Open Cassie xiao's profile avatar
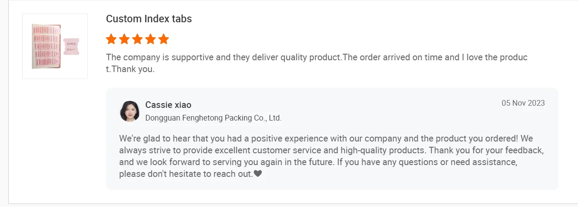This screenshot has height=207, width=578. tap(129, 111)
